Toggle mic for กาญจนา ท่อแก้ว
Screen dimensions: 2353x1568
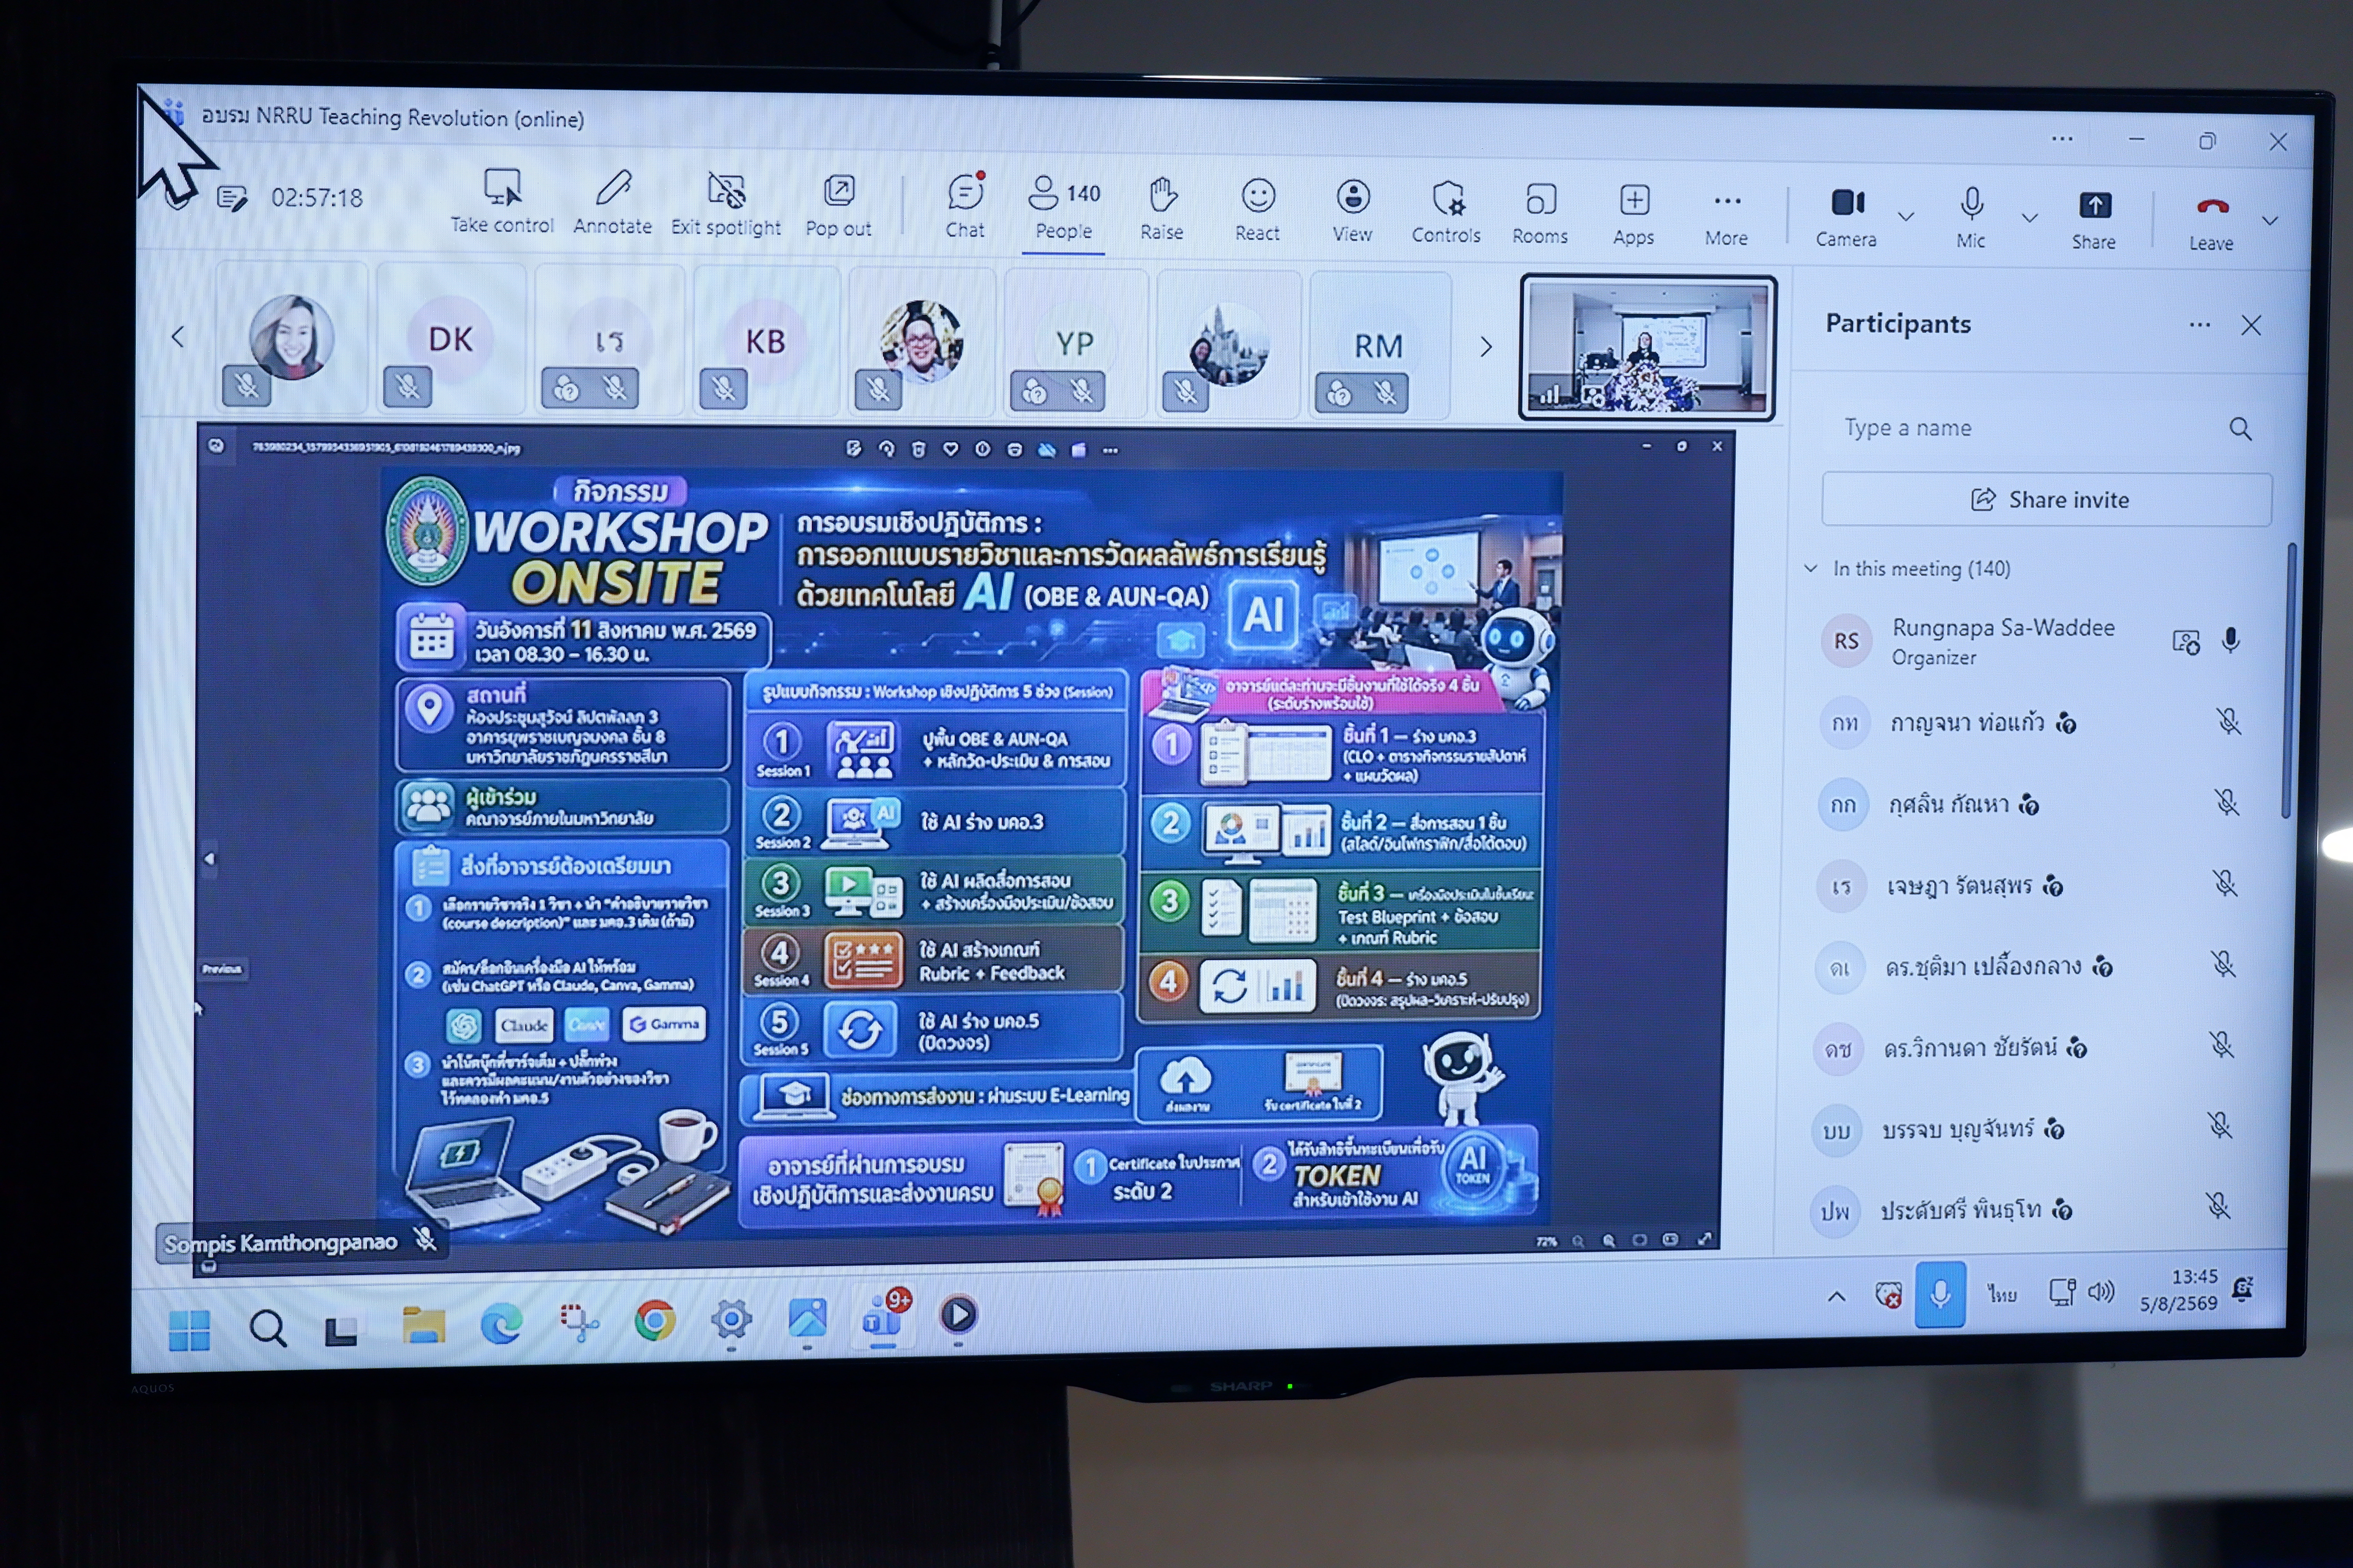point(2228,722)
